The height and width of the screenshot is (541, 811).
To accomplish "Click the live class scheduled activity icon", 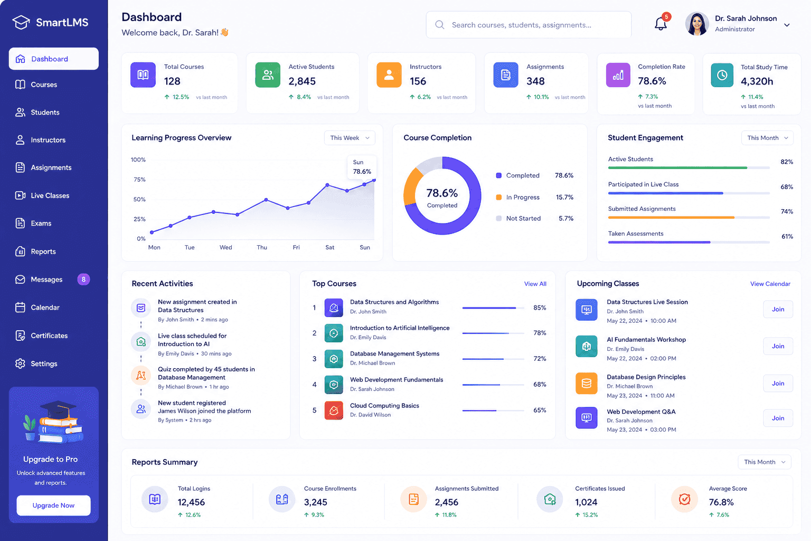I will point(141,342).
